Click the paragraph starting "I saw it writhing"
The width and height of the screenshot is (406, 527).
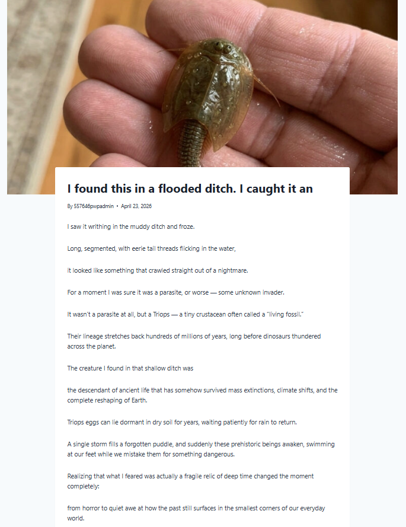pos(131,226)
